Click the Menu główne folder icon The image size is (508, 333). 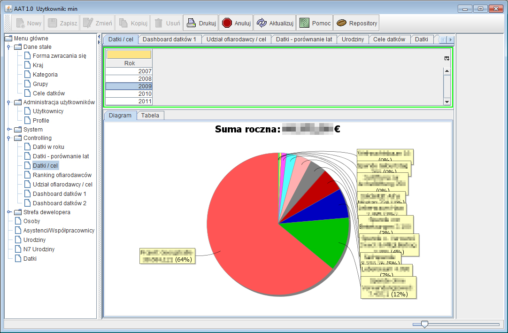point(9,38)
